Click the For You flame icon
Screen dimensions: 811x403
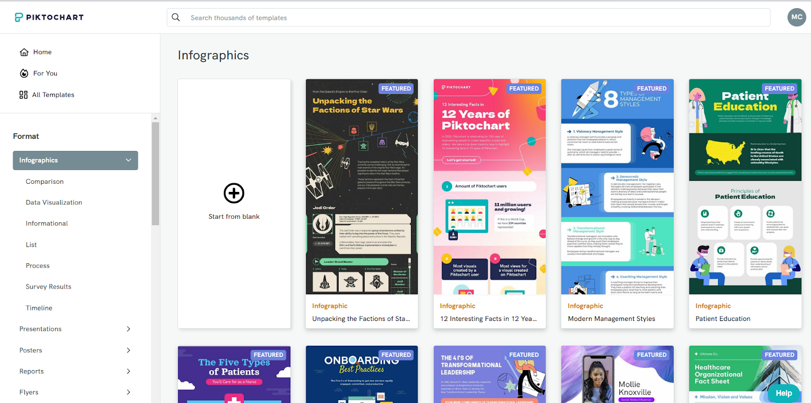(x=24, y=73)
